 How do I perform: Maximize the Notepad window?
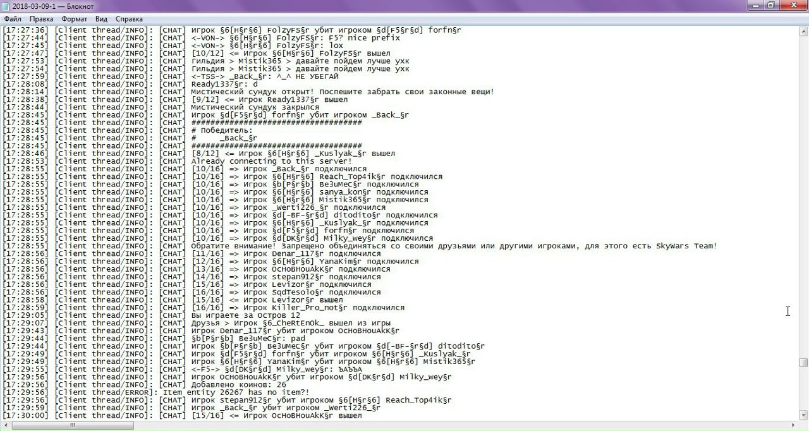point(771,6)
